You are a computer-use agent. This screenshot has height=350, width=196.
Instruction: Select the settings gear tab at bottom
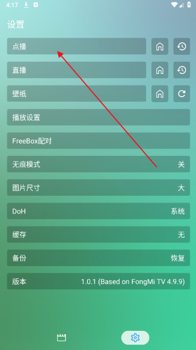point(135,337)
